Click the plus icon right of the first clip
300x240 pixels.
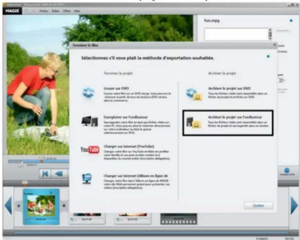click(64, 206)
